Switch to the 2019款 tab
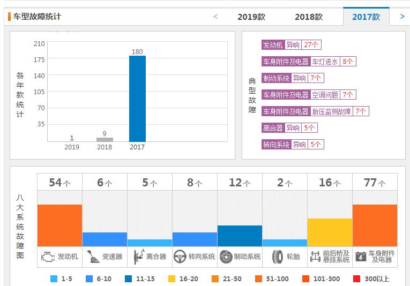The width and height of the screenshot is (410, 286). (x=251, y=17)
